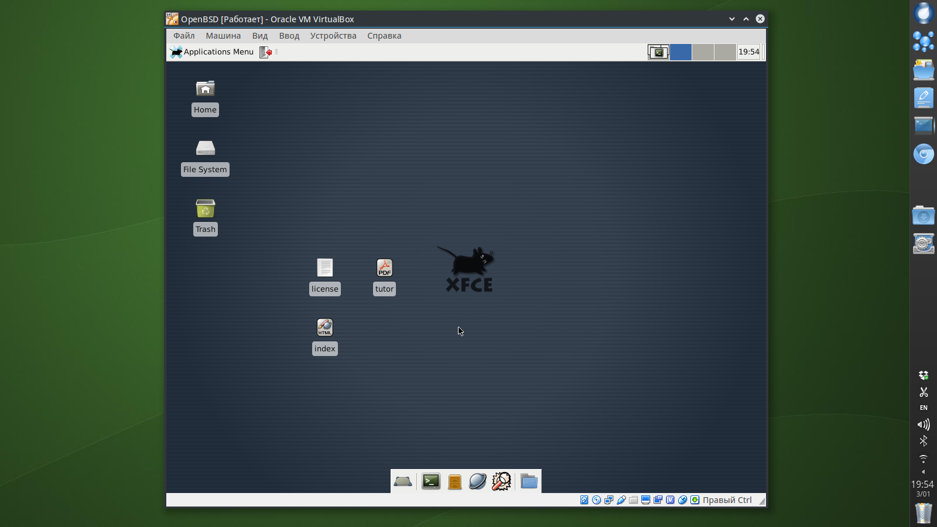This screenshot has height=527, width=937.
Task: Click the optical disc indicator in status bar
Action: tap(597, 500)
